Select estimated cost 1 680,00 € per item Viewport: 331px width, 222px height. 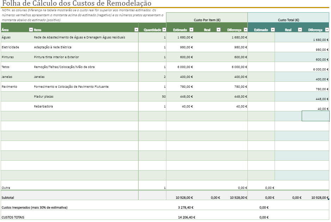point(180,37)
